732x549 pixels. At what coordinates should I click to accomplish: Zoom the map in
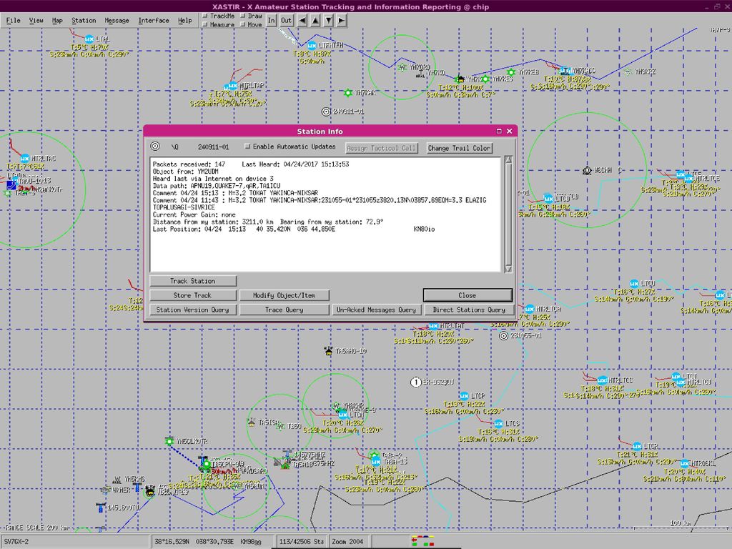coord(271,21)
